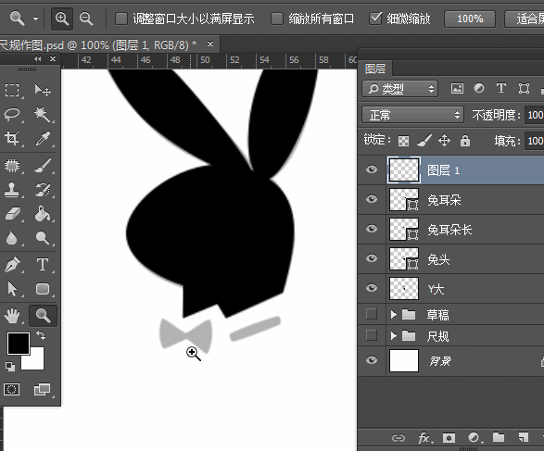Add a layer mask
Screen dimensions: 544x451
tap(449, 438)
